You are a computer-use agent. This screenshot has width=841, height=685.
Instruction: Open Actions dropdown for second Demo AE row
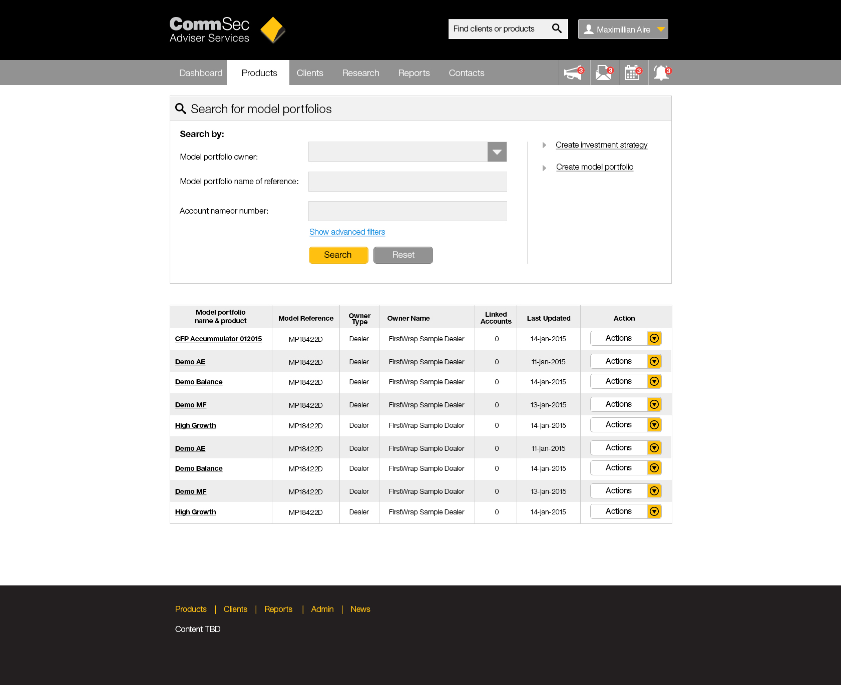point(626,448)
